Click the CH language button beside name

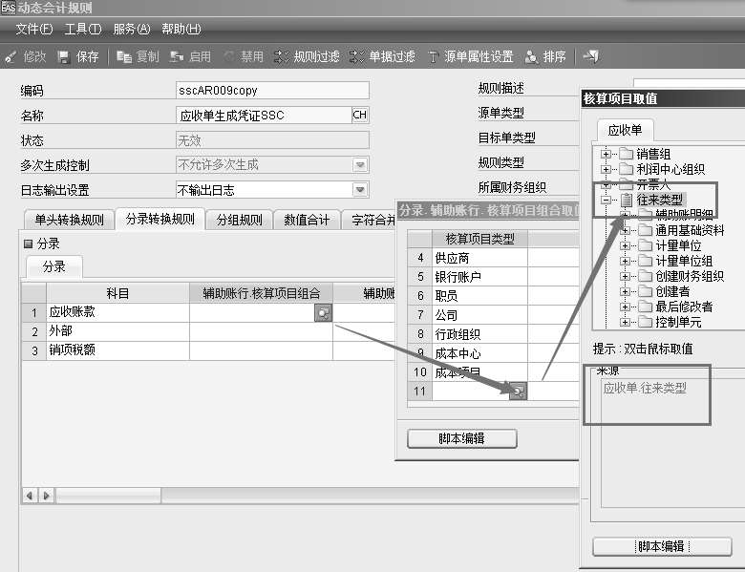[360, 115]
